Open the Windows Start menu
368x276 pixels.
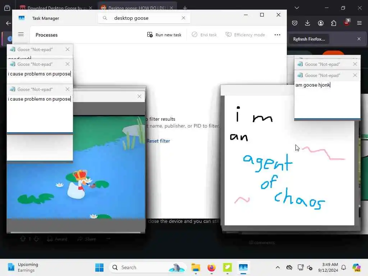coord(99,267)
